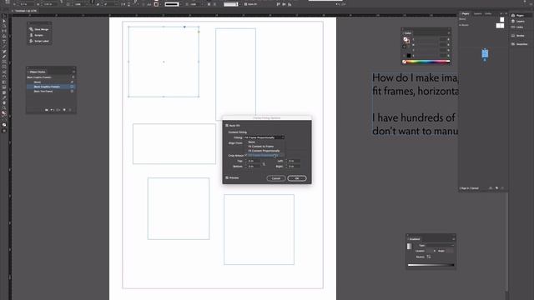Select the [Basic Graphics Frame] style
The width and height of the screenshot is (534, 300).
[51, 87]
